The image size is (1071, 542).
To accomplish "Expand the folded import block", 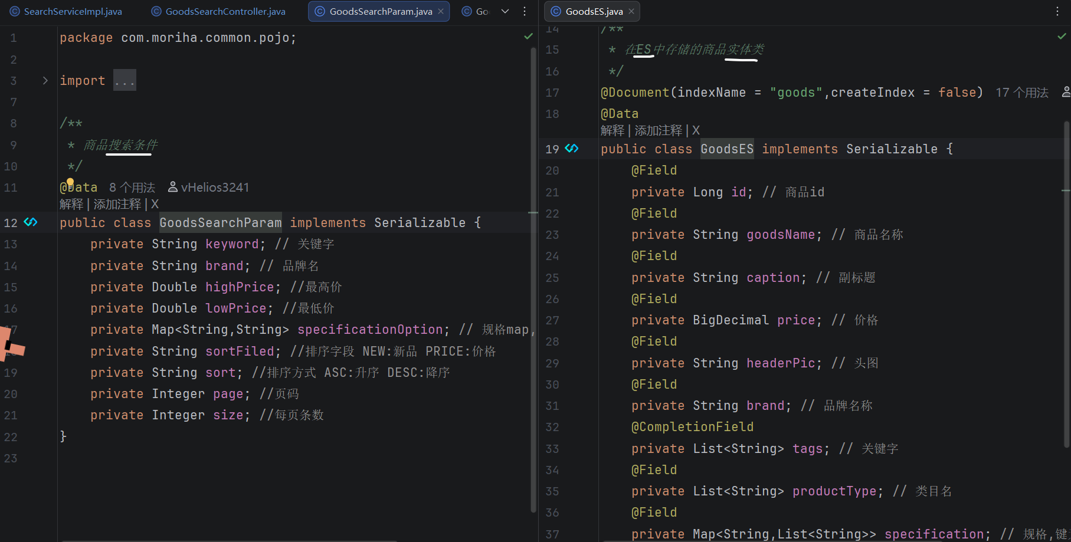I will tap(45, 81).
